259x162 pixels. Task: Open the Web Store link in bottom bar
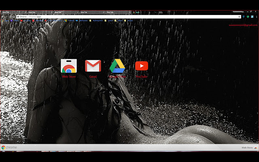[x=249, y=147]
